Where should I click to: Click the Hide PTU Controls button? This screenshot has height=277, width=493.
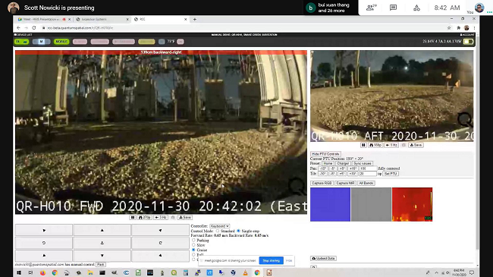coord(325,154)
